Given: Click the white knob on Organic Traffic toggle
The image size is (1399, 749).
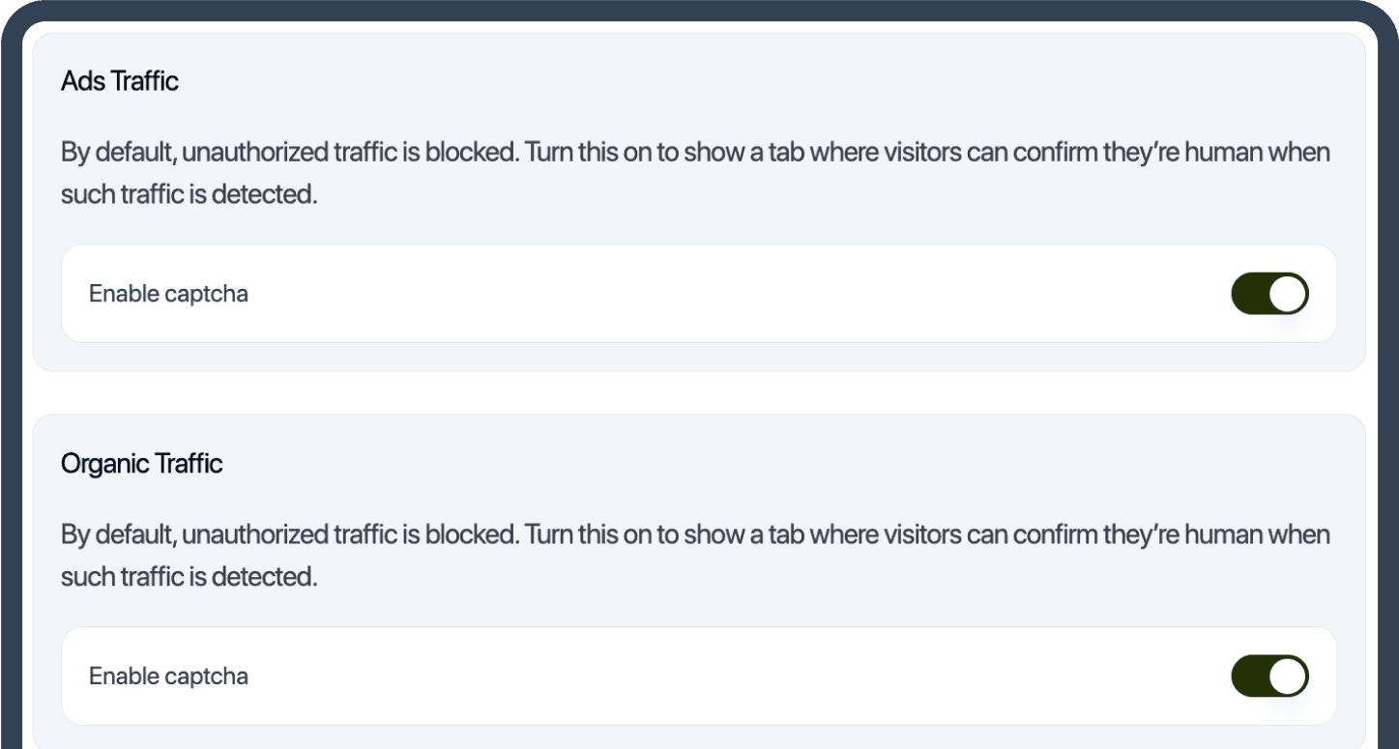Looking at the screenshot, I should click(1287, 677).
